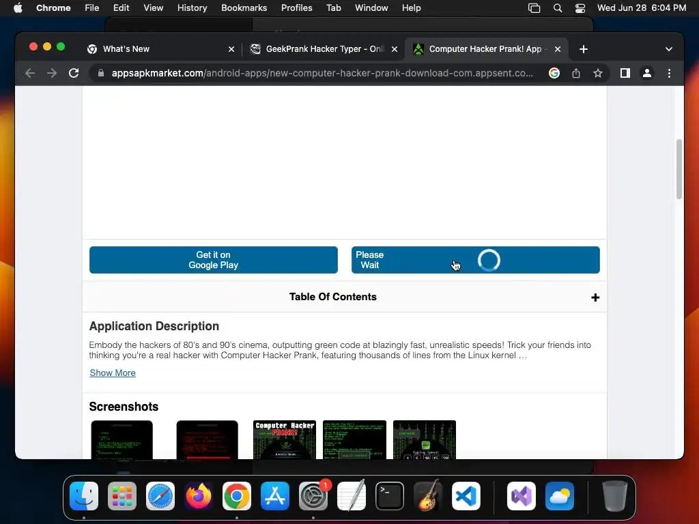Open the Window menu
The image size is (699, 524).
371,8
